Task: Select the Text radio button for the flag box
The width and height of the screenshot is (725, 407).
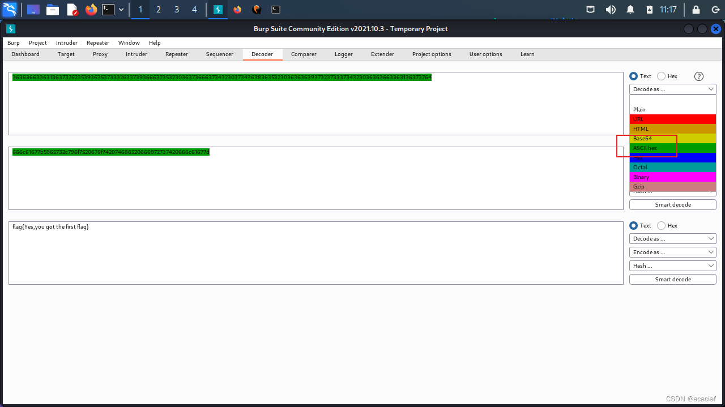Action: (633, 225)
